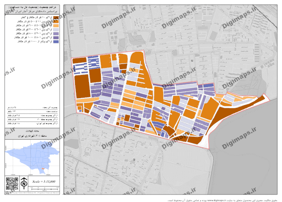Select the medium purple legend swatch ۷۰۱ to ۸۰۰

tap(56, 34)
